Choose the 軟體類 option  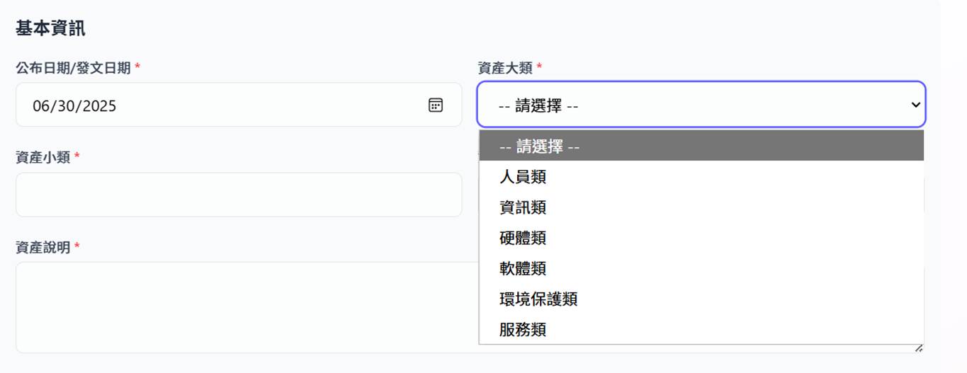tap(523, 268)
